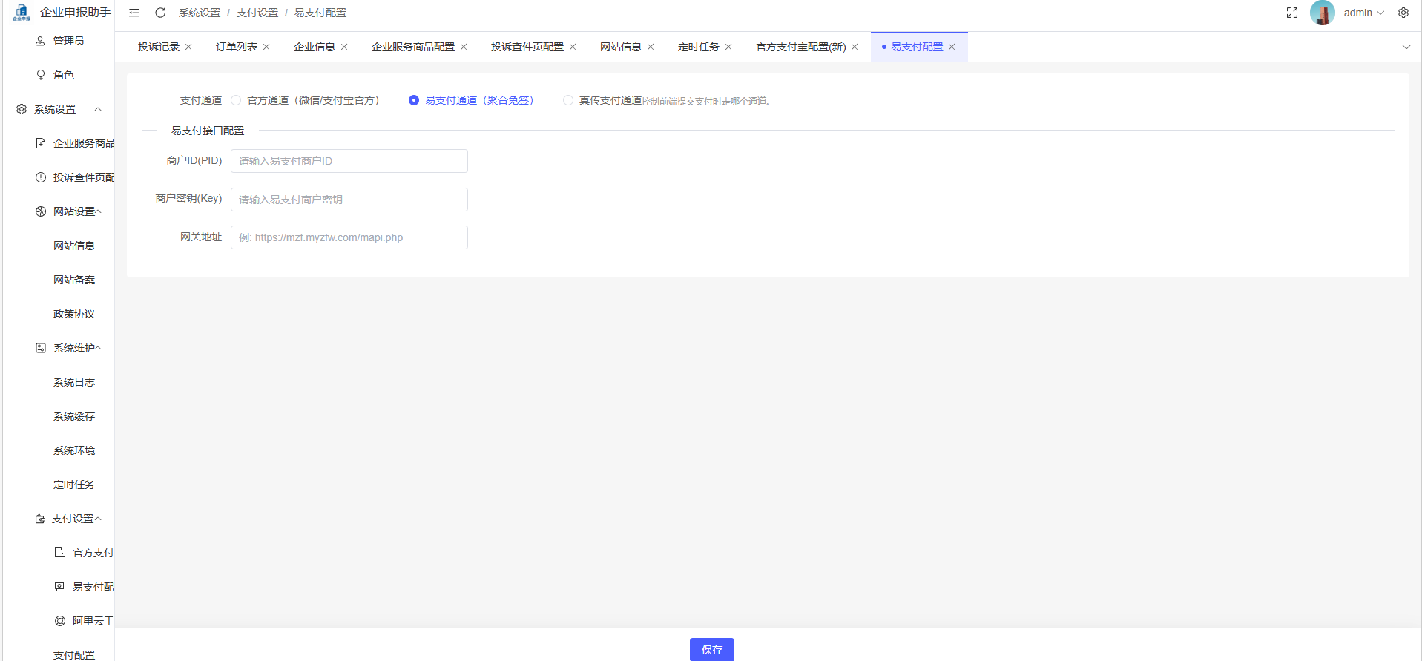Open the settings gear in the top-right corner
Viewport: 1422px width, 661px height.
coord(1403,13)
